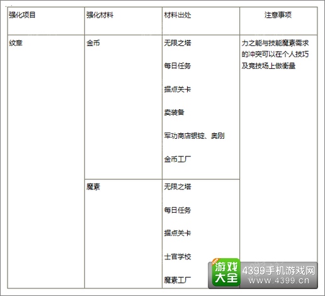Viewport: 325px width, 296px height.
Task: Select the 军功商店银锭、奥刚 entry
Action: click(x=195, y=136)
